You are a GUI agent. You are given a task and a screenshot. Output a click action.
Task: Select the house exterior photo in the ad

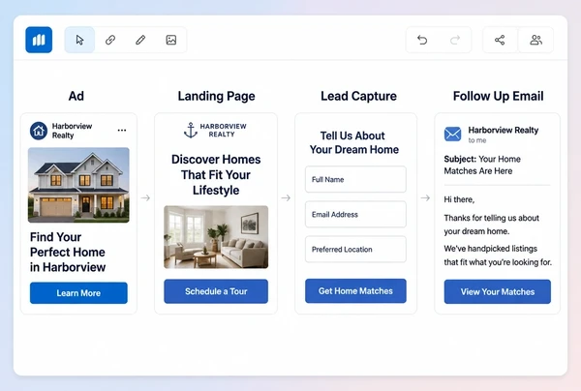point(78,185)
